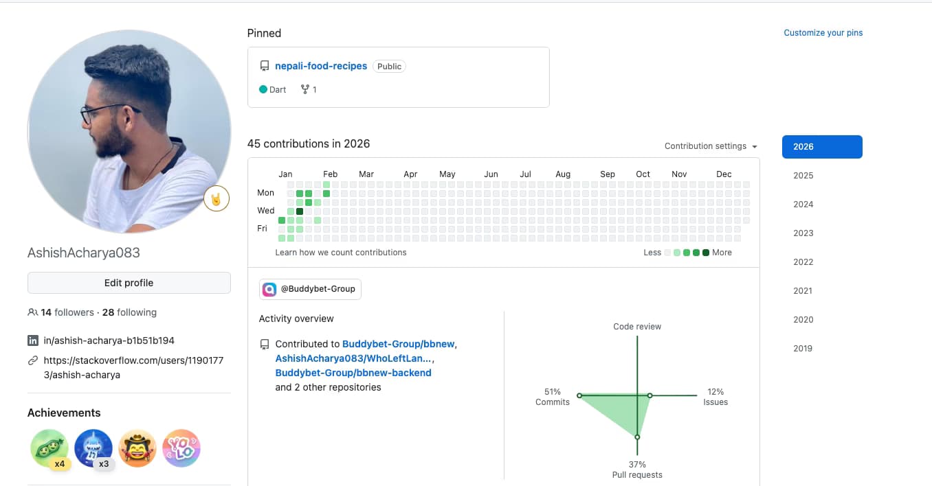Click the darkest green contribution square in January

(300, 211)
